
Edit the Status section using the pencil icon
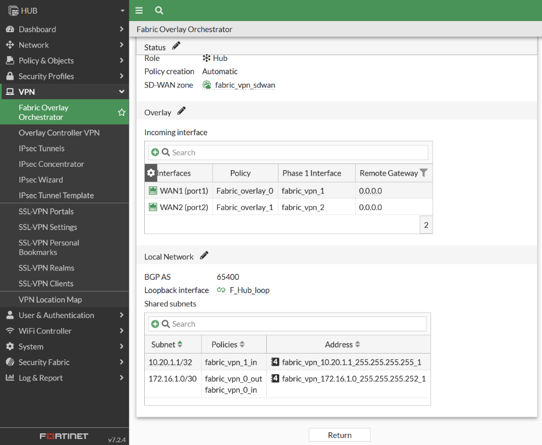point(175,47)
